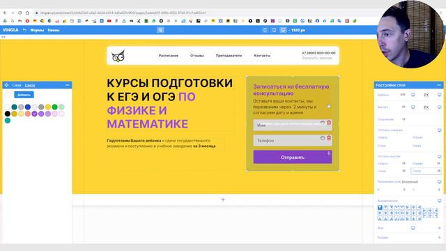Viewport: 446px width, 251px height.
Task: Click Расписание in the site navigation
Action: [169, 56]
